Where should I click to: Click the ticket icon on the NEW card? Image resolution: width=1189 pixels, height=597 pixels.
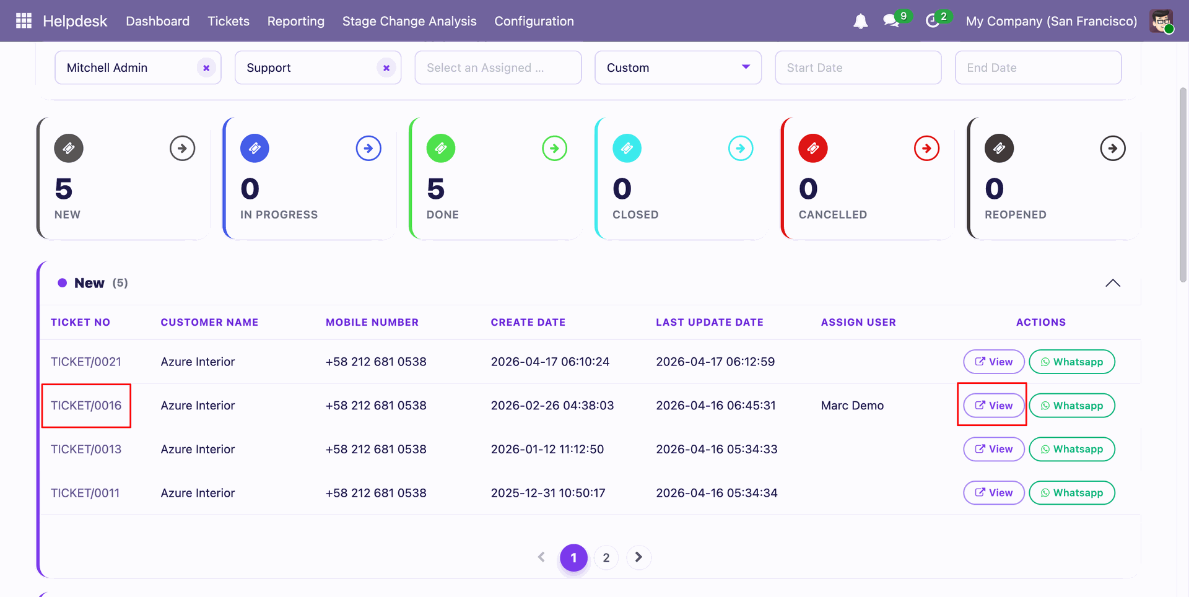[69, 149]
